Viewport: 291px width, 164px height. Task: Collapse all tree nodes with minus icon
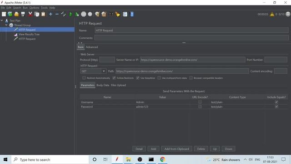click(57, 14)
